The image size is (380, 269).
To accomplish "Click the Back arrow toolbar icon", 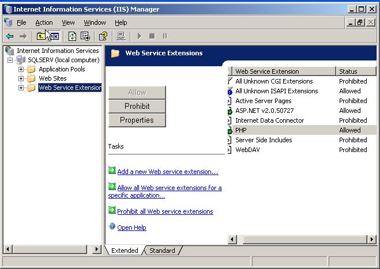I will (x=10, y=36).
